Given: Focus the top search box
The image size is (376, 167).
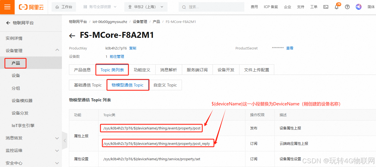Looking at the screenshot, I should pyautogui.click(x=211, y=7).
